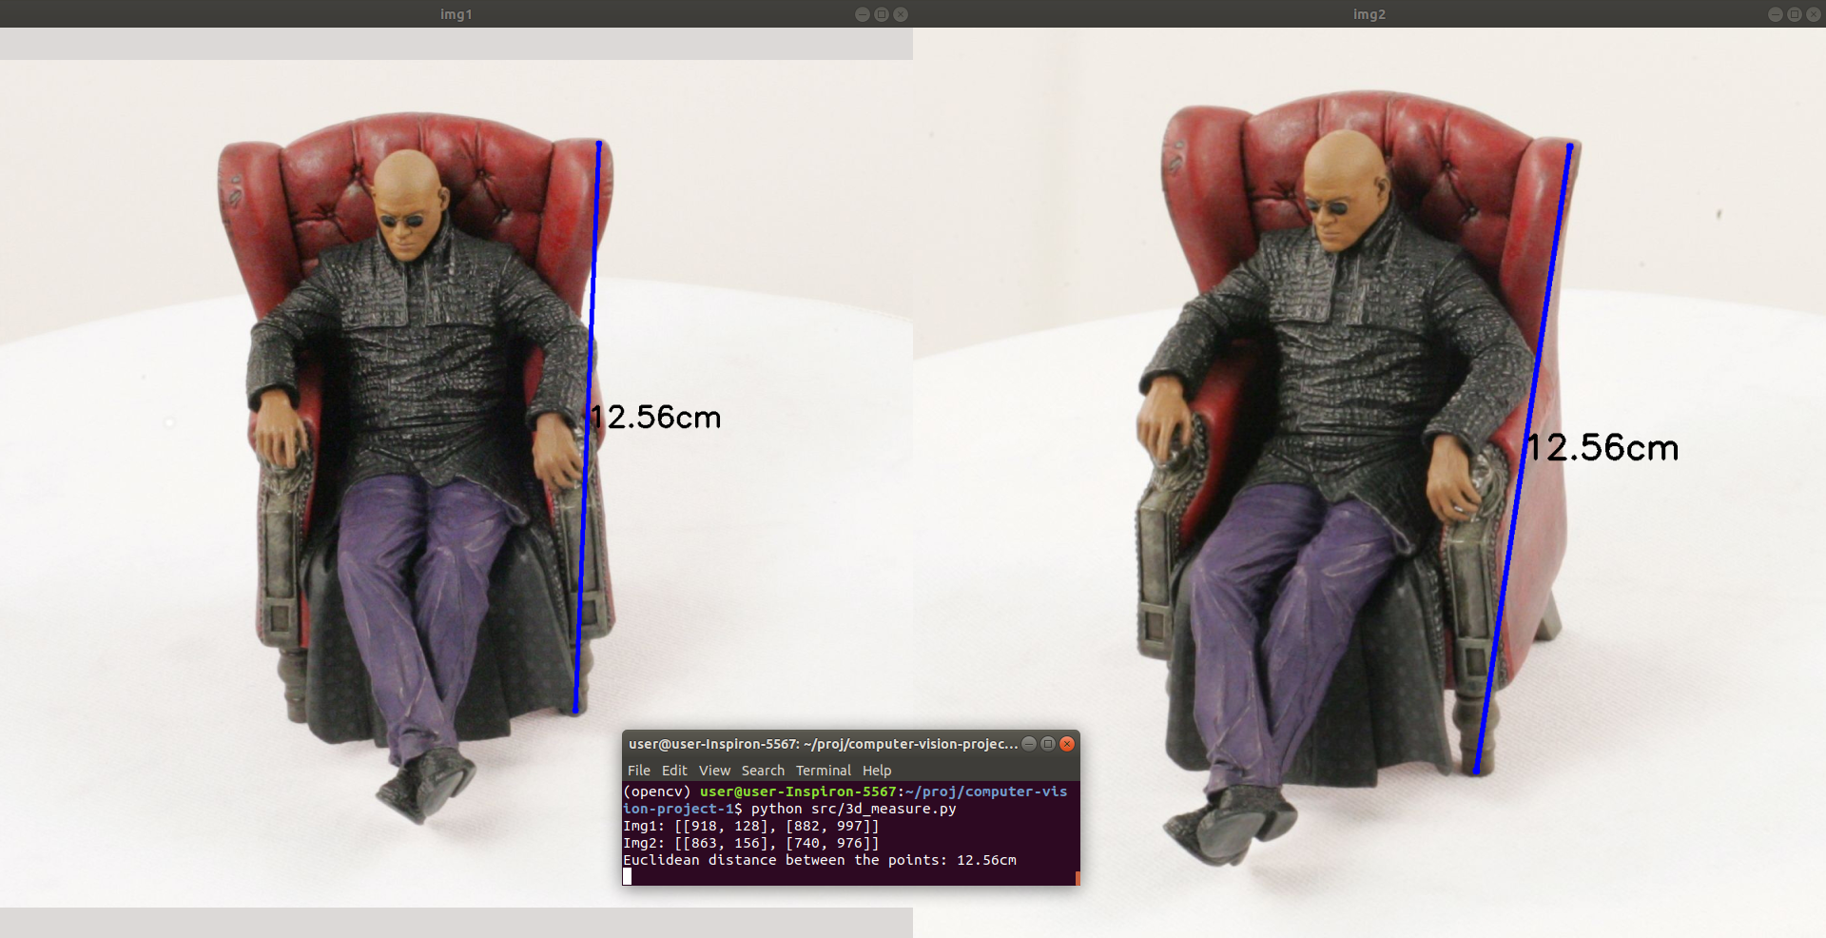The width and height of the screenshot is (1826, 938).
Task: Click the '(opencv)' environment prefix in terminal
Action: 657,791
